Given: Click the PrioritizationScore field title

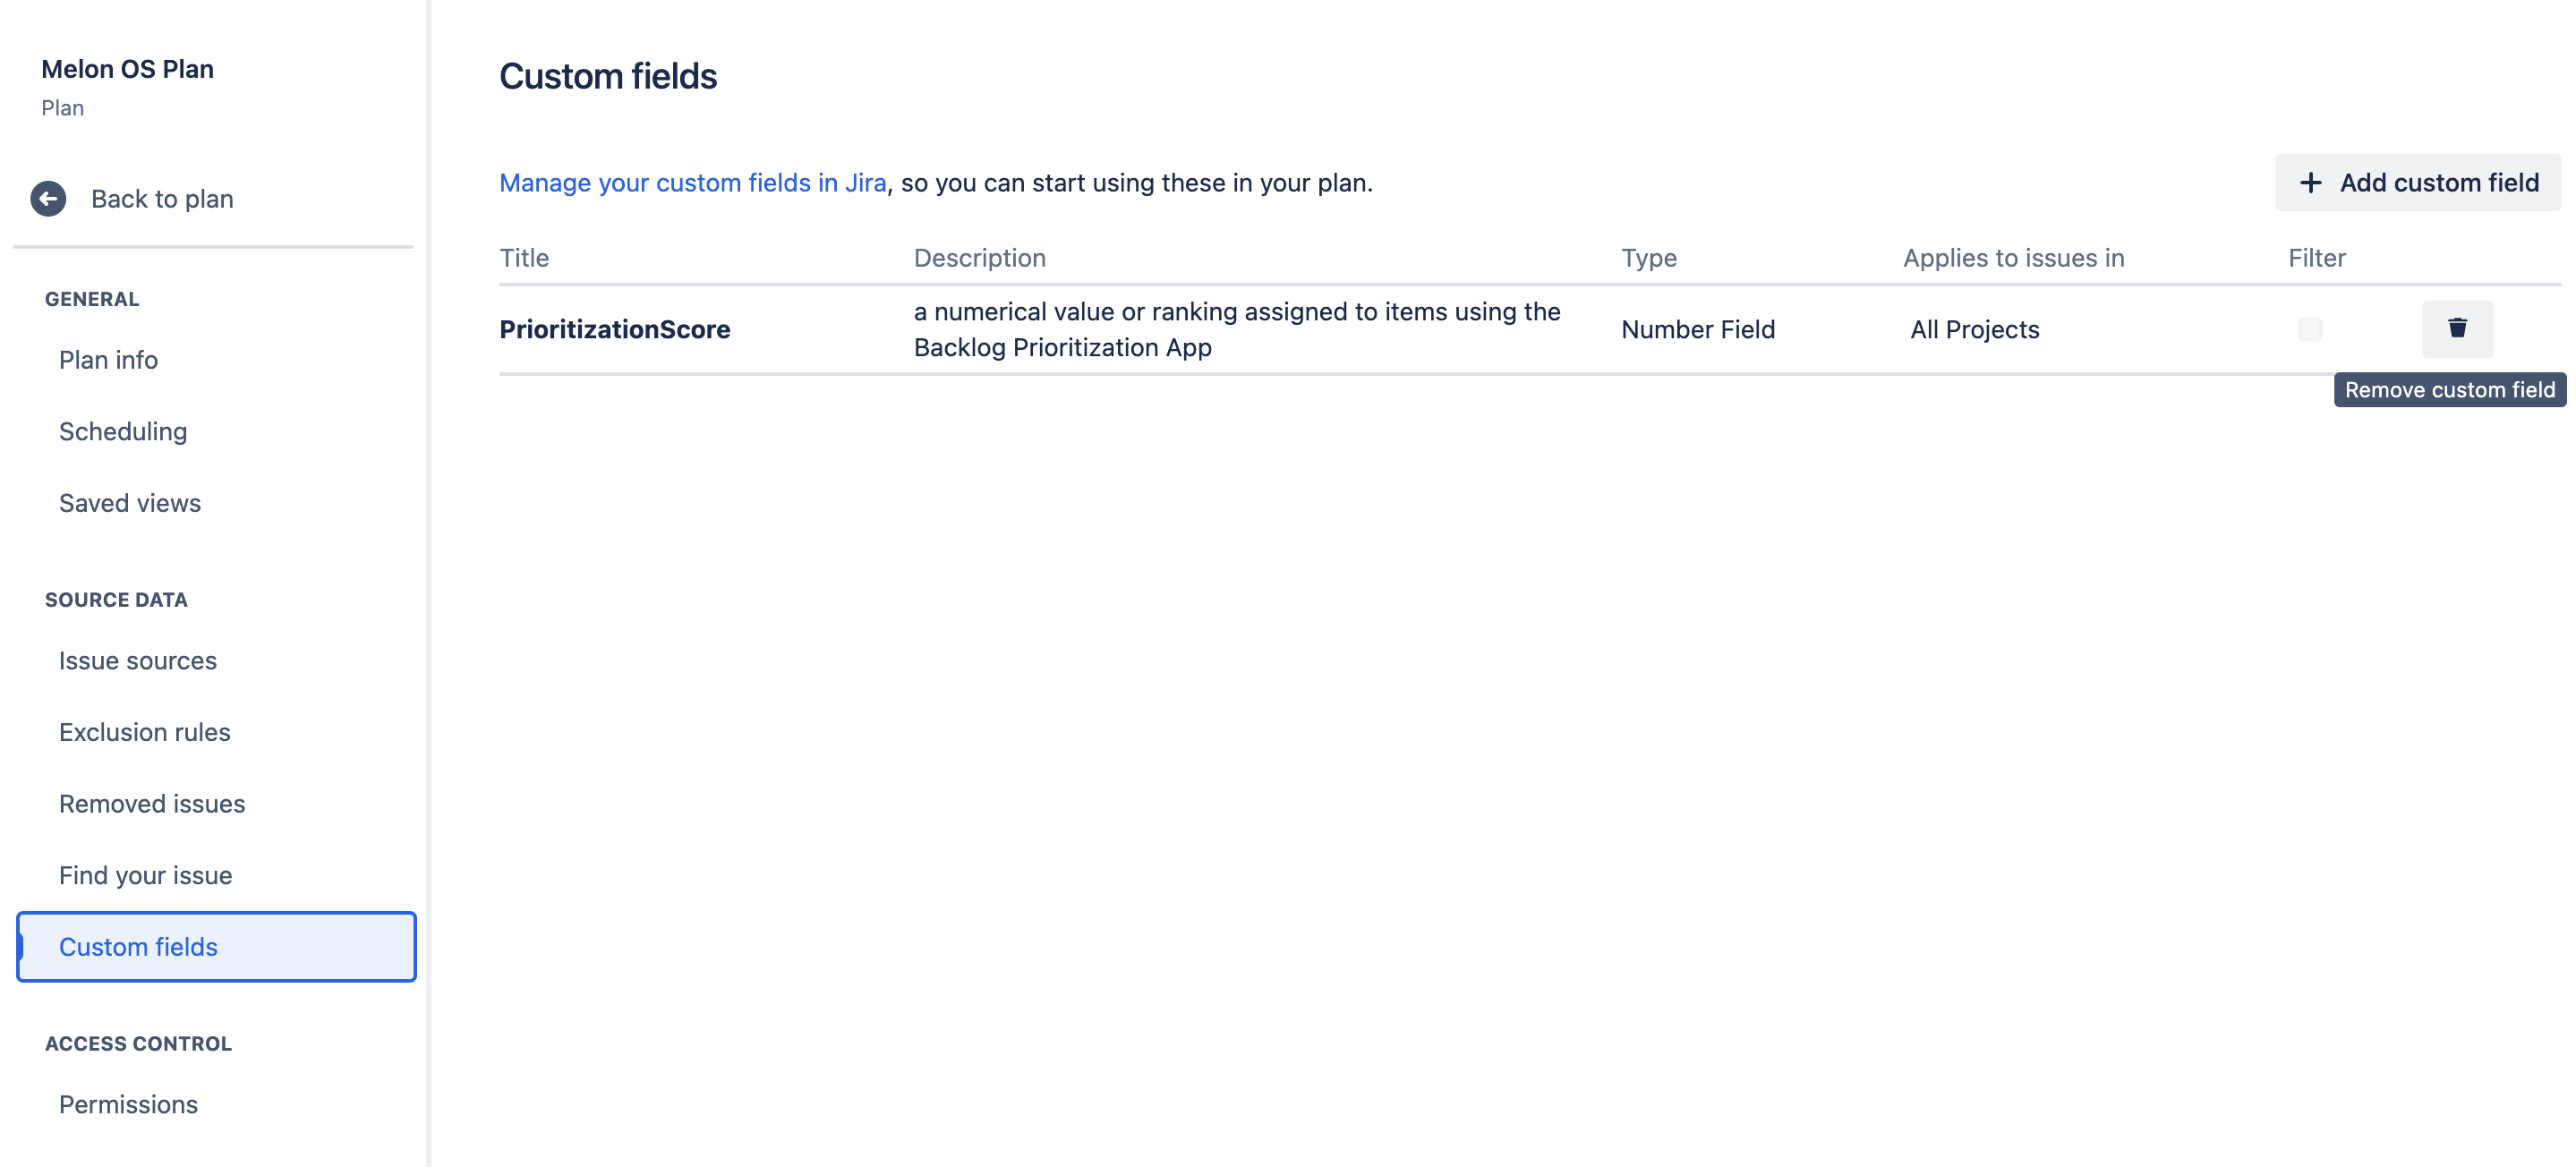Looking at the screenshot, I should [614, 329].
